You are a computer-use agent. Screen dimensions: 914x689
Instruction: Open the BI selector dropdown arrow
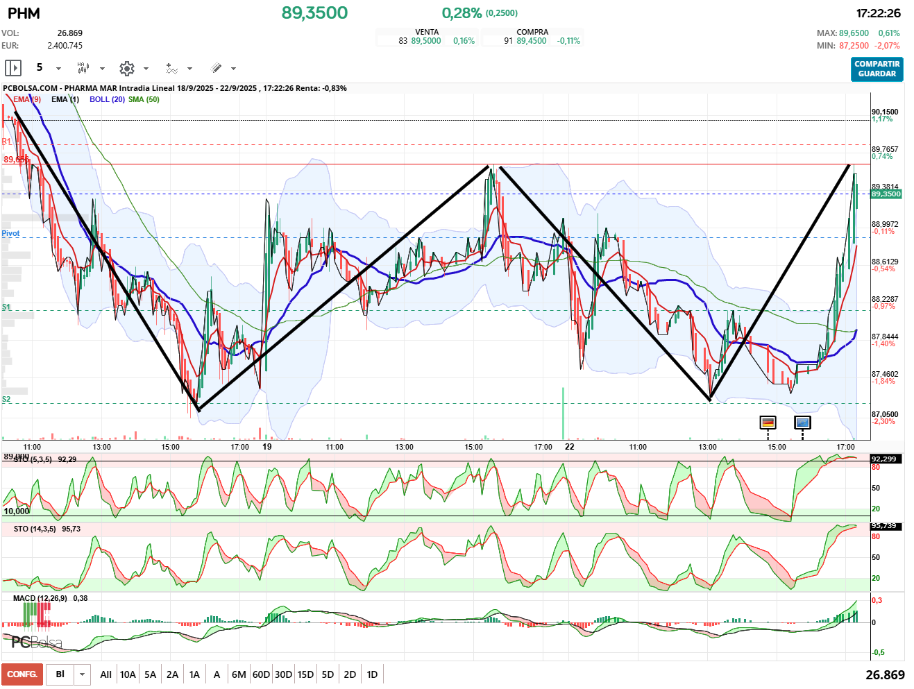[x=83, y=674]
